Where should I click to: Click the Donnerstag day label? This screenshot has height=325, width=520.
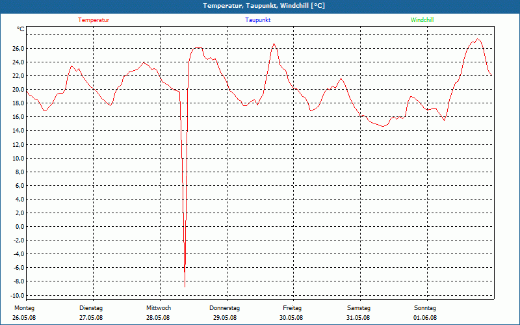[224, 308]
